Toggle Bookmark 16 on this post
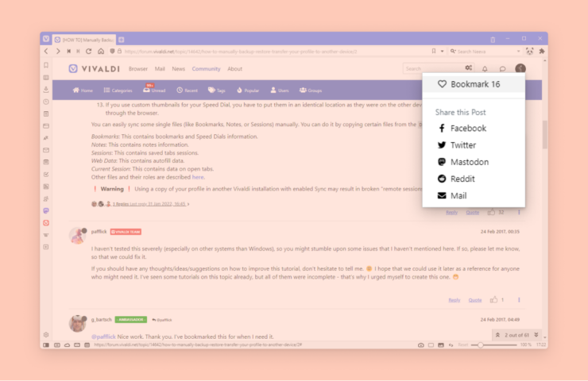The height and width of the screenshot is (381, 588). click(x=474, y=84)
